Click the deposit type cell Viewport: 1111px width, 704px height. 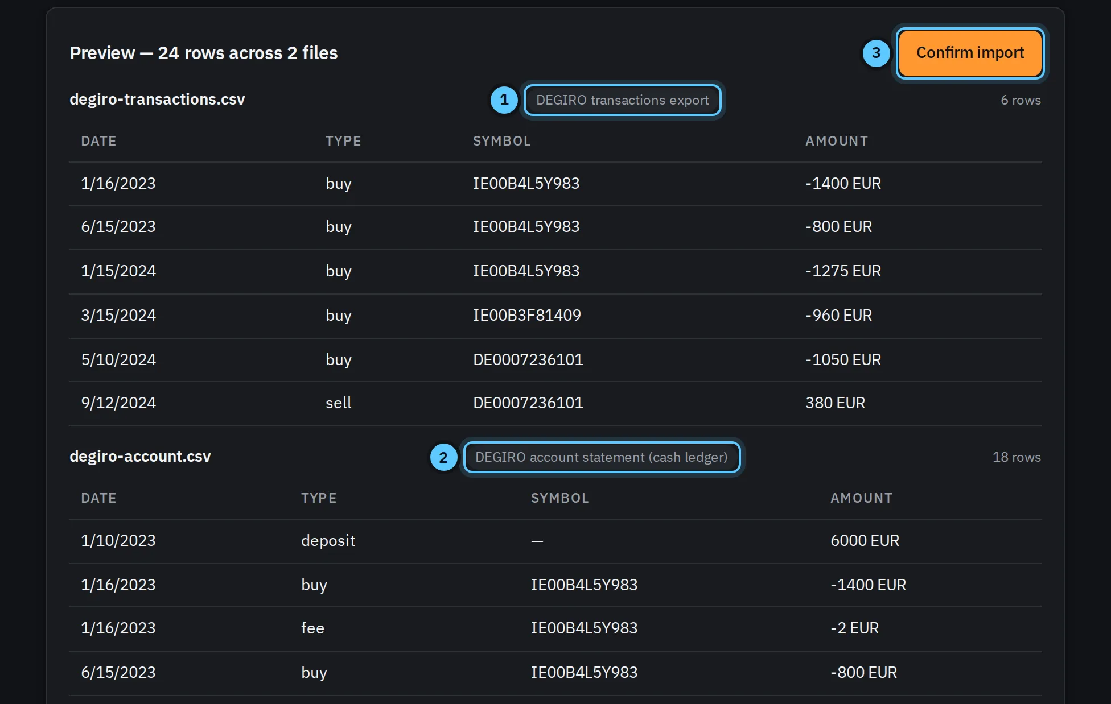328,540
